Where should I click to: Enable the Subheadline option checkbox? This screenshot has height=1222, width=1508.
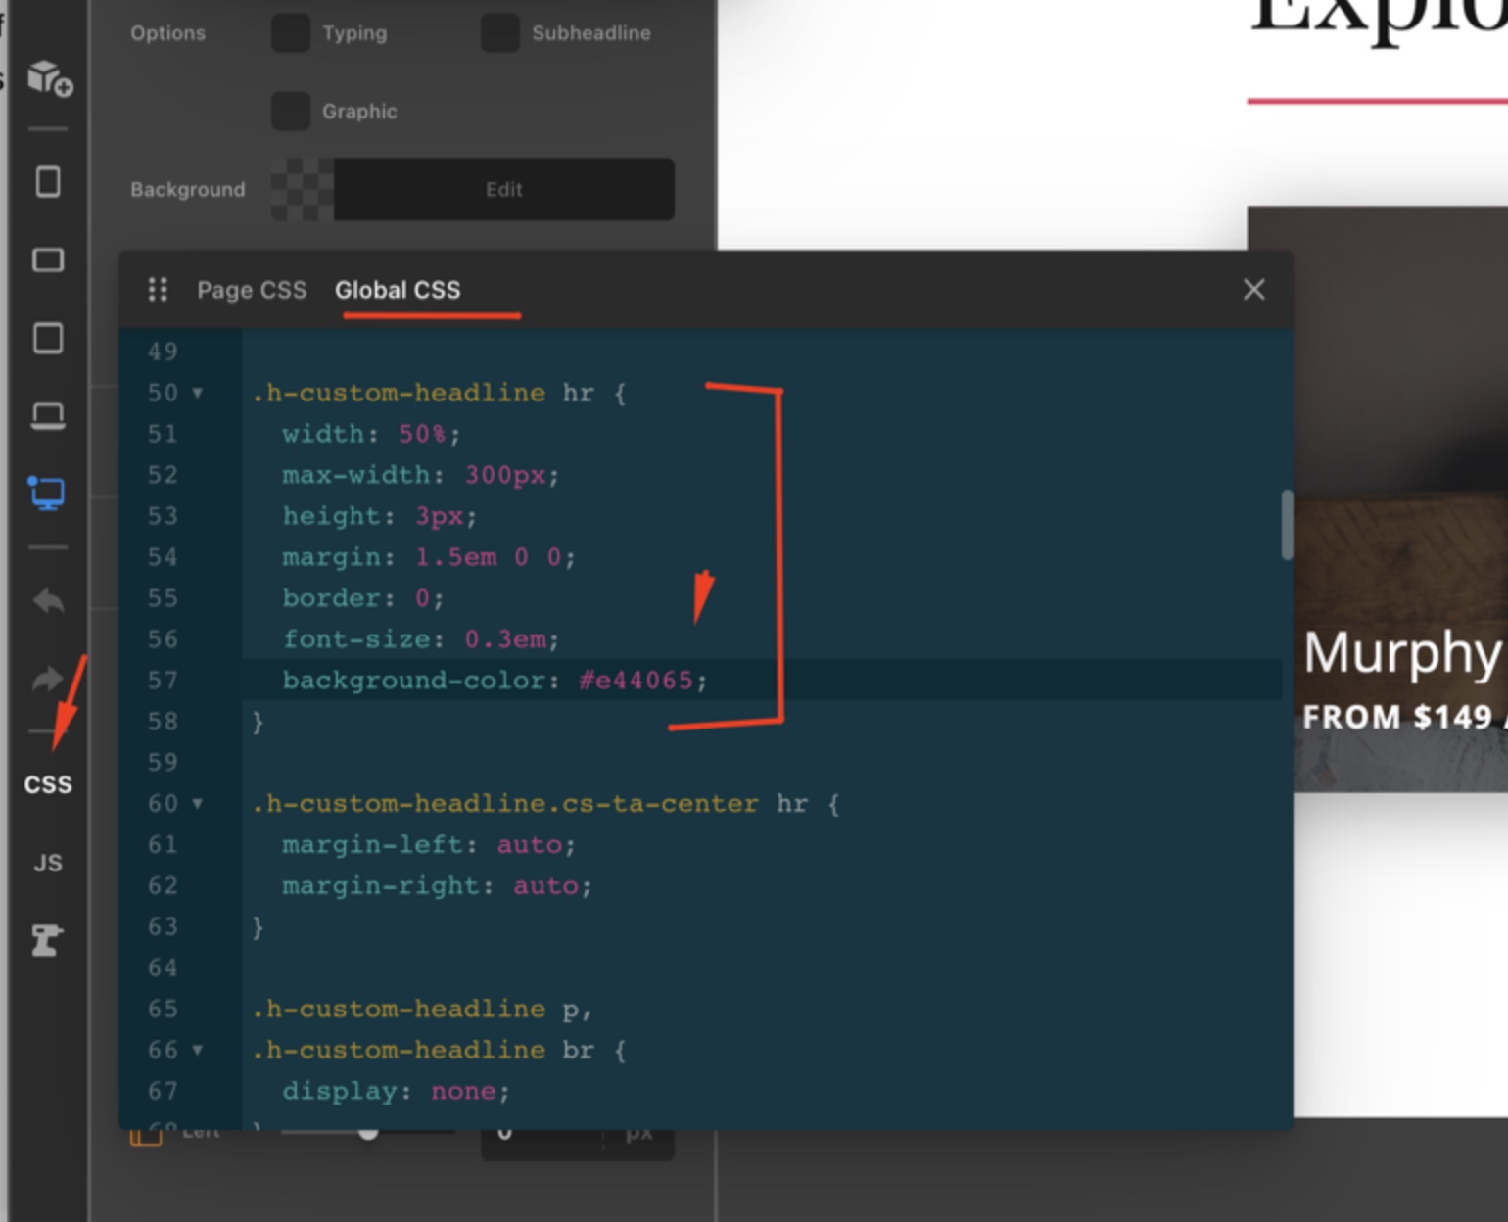tap(500, 33)
